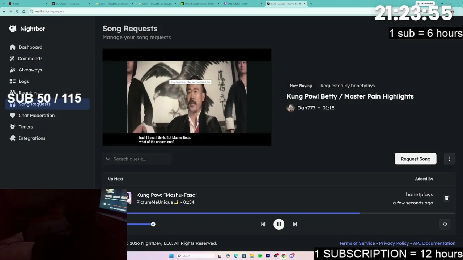This screenshot has height=260, width=463.
Task: Delete the Kung Pow Moshu-Fasa request
Action: [446, 198]
